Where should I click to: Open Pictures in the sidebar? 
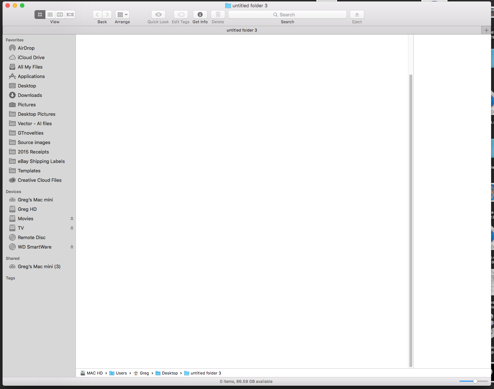(x=27, y=105)
